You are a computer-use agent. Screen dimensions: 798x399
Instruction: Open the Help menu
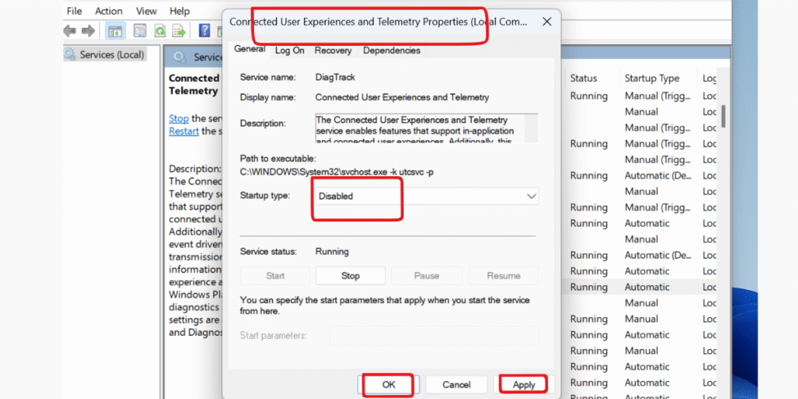click(180, 11)
